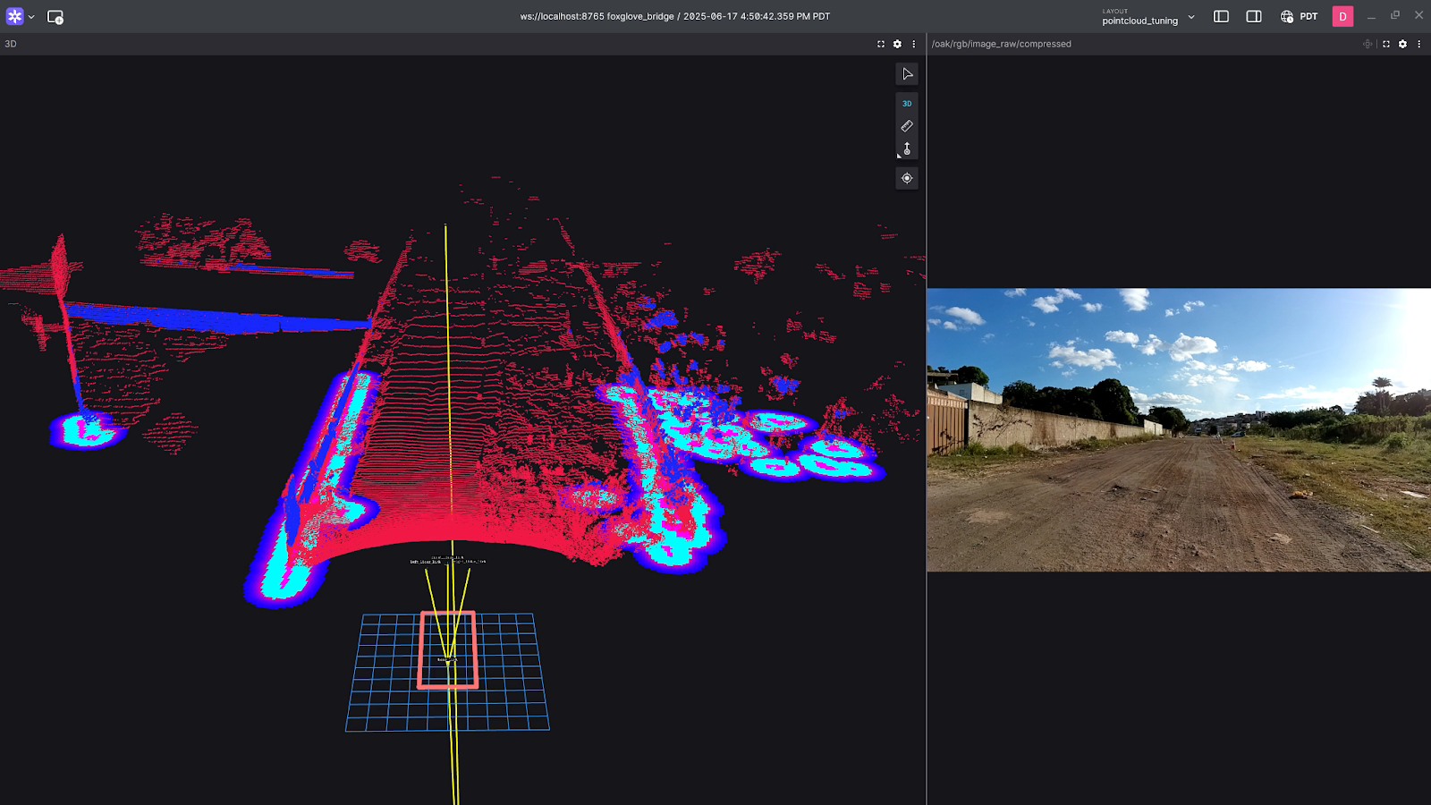
Task: Open the 3D panel more-options menu
Action: point(913,44)
